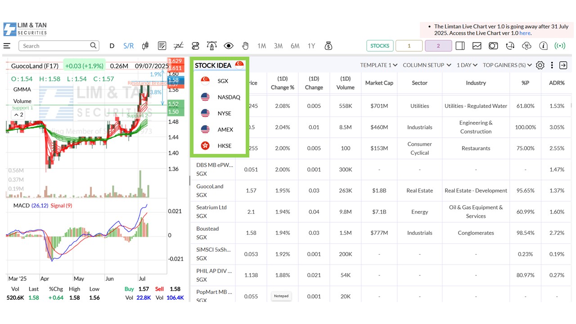Image resolution: width=576 pixels, height=324 pixels.
Task: Select the hand pan tool
Action: [x=245, y=46]
